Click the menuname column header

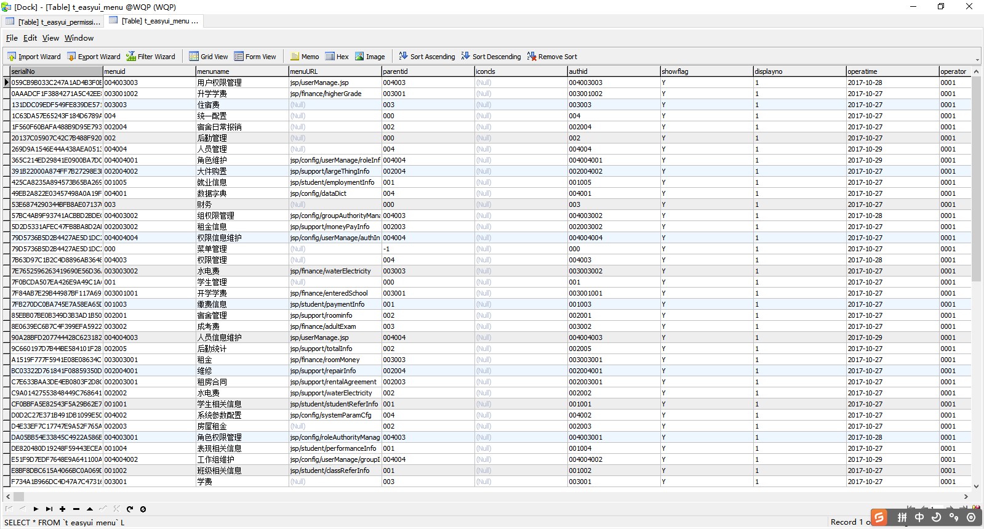click(x=242, y=71)
